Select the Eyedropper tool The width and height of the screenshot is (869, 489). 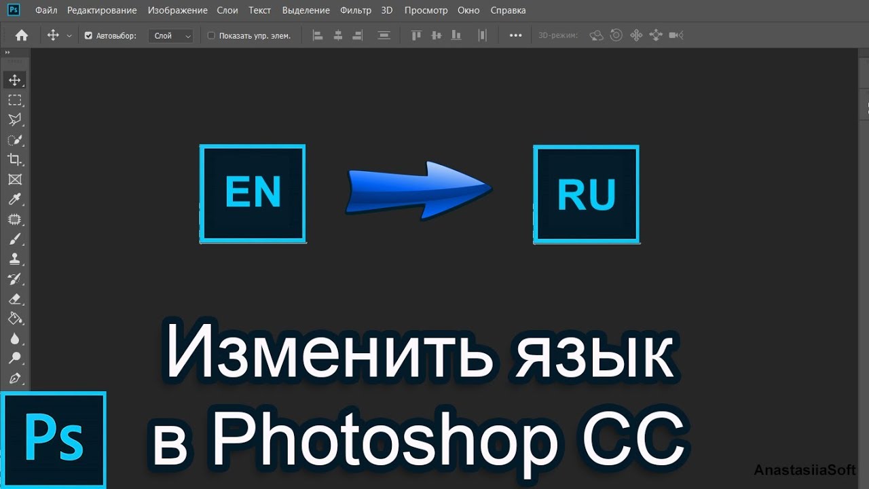point(14,199)
